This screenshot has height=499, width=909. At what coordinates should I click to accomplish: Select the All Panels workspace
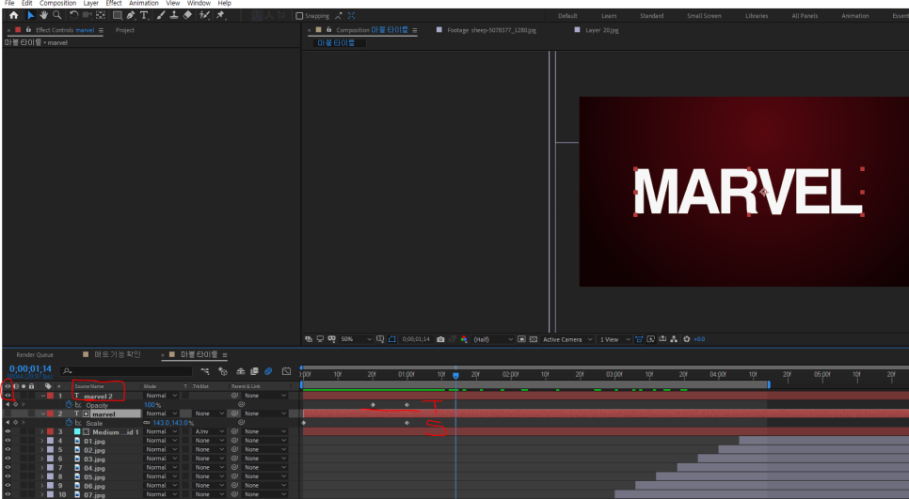pyautogui.click(x=805, y=16)
